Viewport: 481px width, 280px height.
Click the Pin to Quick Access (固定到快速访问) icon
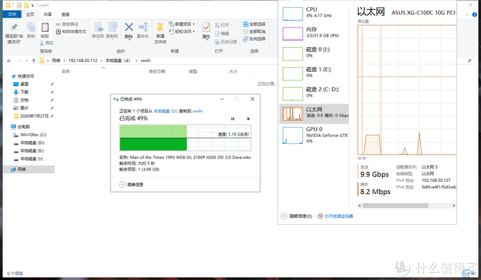coord(14,28)
